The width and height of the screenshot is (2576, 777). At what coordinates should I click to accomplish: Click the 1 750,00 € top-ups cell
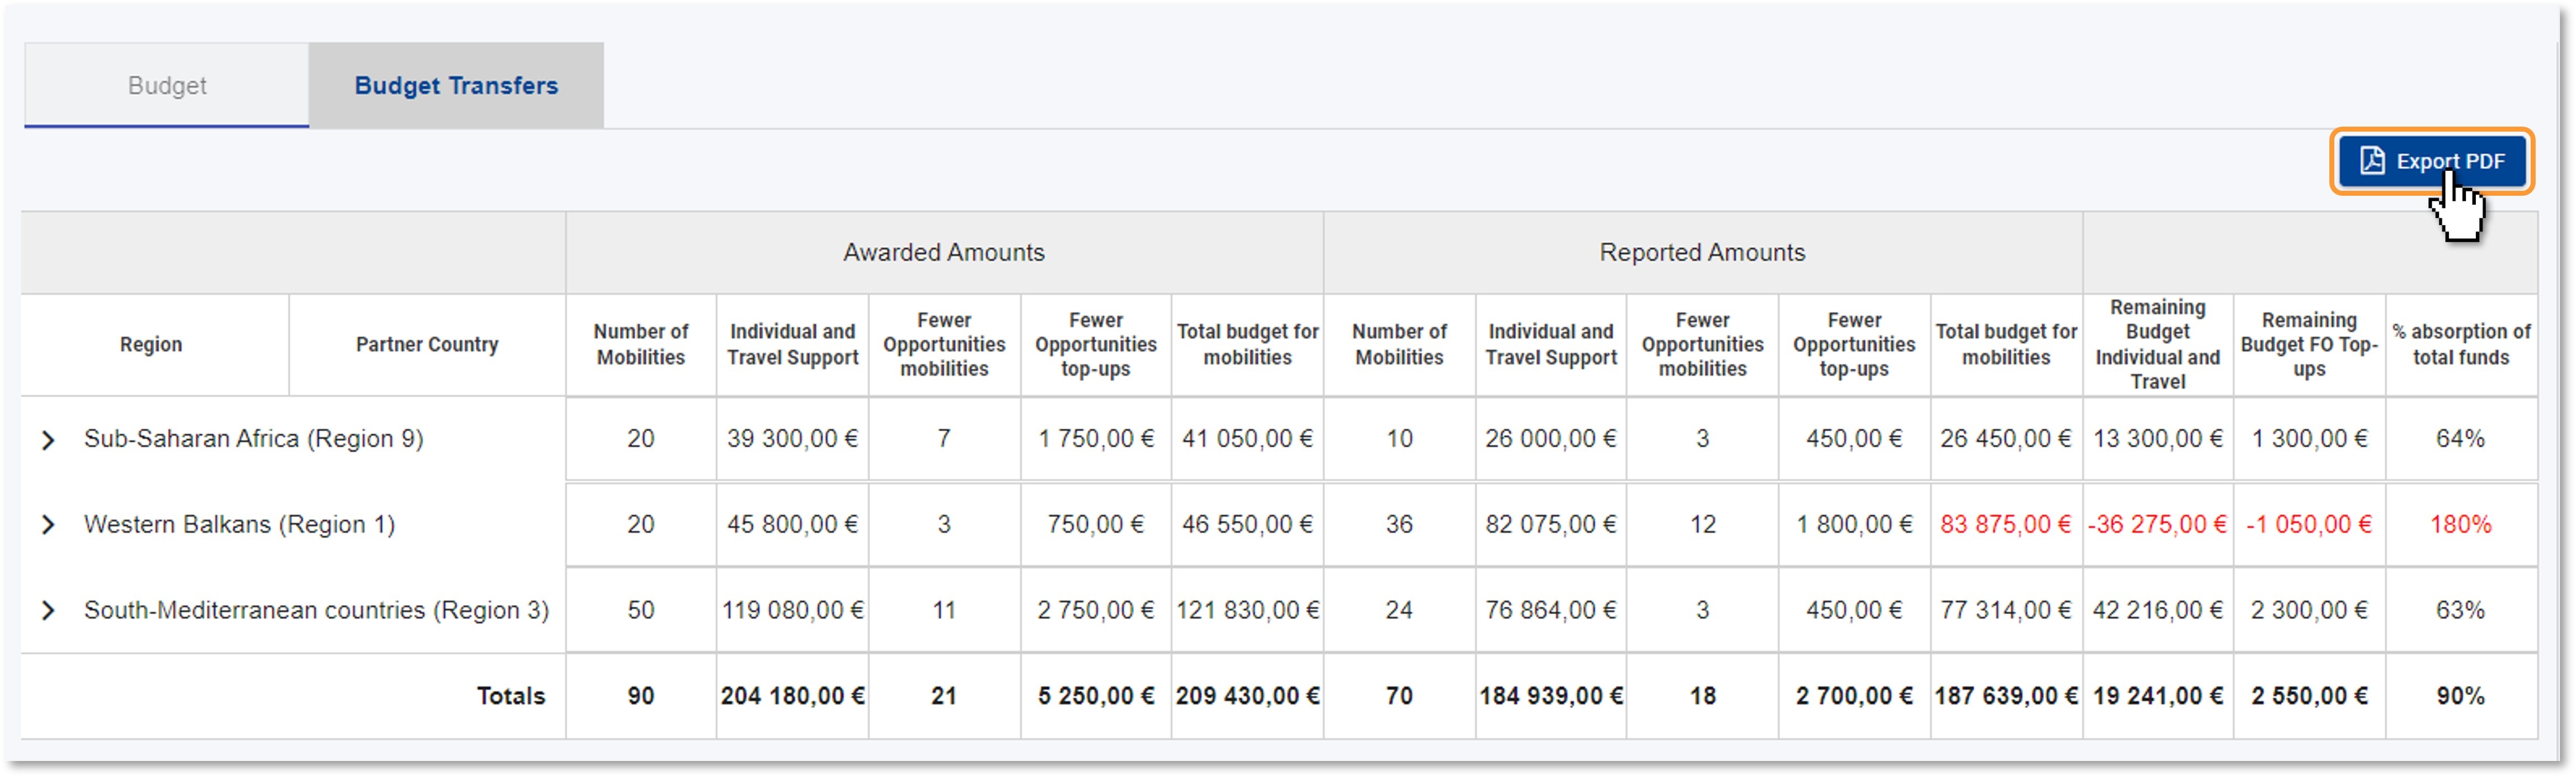[1095, 439]
